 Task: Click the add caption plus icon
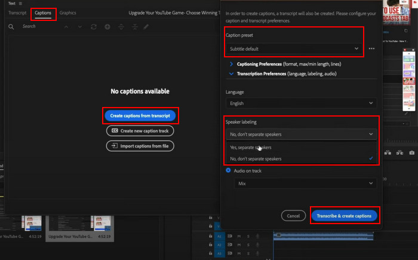click(x=107, y=27)
